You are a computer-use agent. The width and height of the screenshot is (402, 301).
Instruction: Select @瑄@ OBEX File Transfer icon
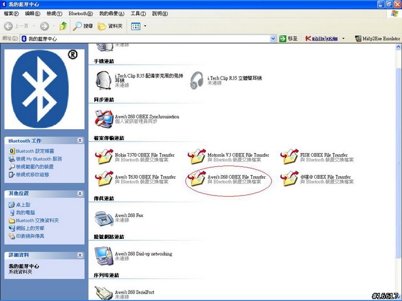pos(289,179)
